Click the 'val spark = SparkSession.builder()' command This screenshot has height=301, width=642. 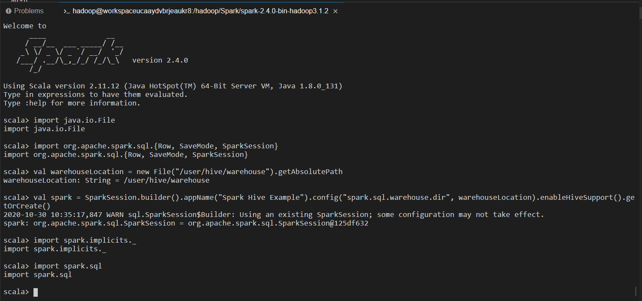coord(319,202)
